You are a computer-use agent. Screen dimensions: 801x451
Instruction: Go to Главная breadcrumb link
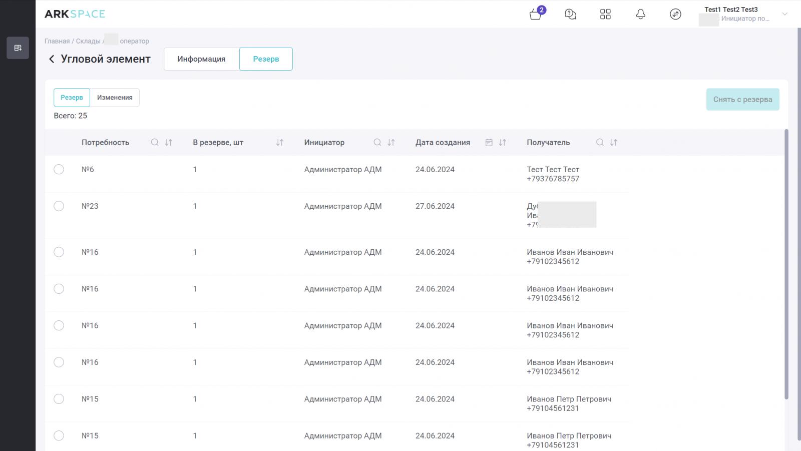point(57,41)
